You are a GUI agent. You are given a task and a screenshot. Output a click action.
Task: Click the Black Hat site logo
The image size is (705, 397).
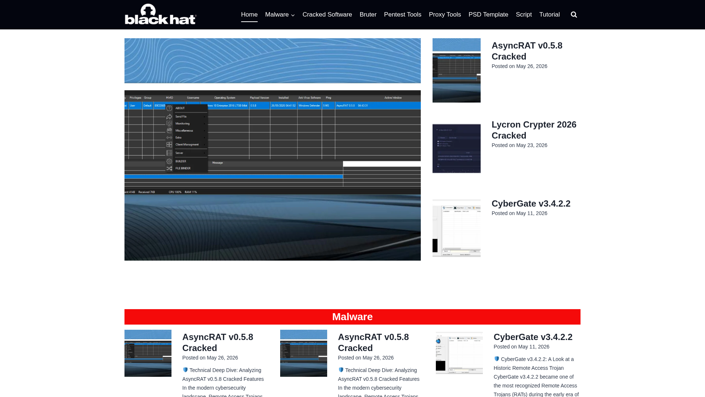160,14
